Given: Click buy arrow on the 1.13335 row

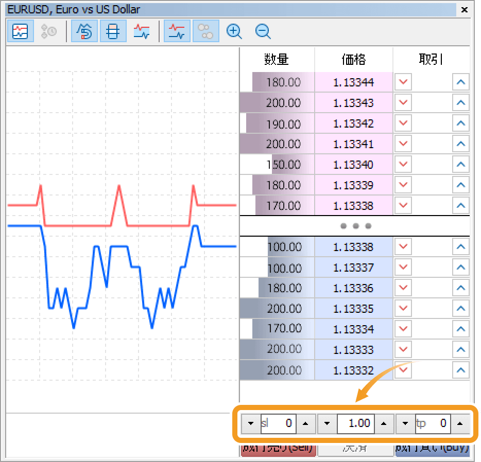Looking at the screenshot, I should tap(461, 308).
